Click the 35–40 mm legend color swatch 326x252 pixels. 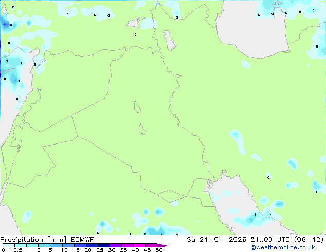click(x=128, y=245)
